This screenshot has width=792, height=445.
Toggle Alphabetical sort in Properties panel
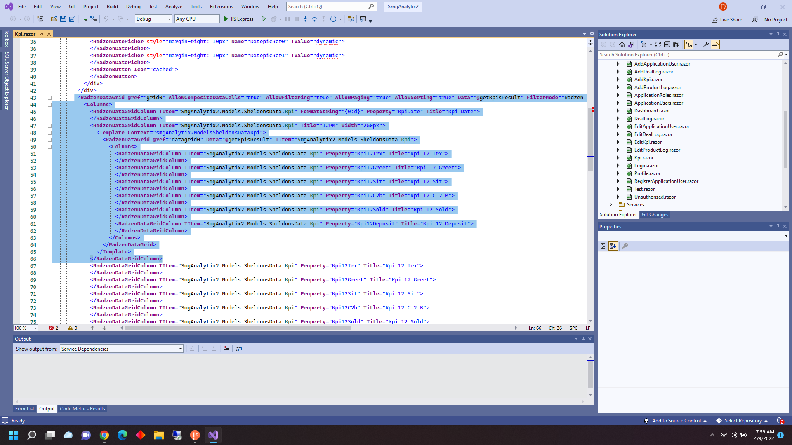pos(613,246)
